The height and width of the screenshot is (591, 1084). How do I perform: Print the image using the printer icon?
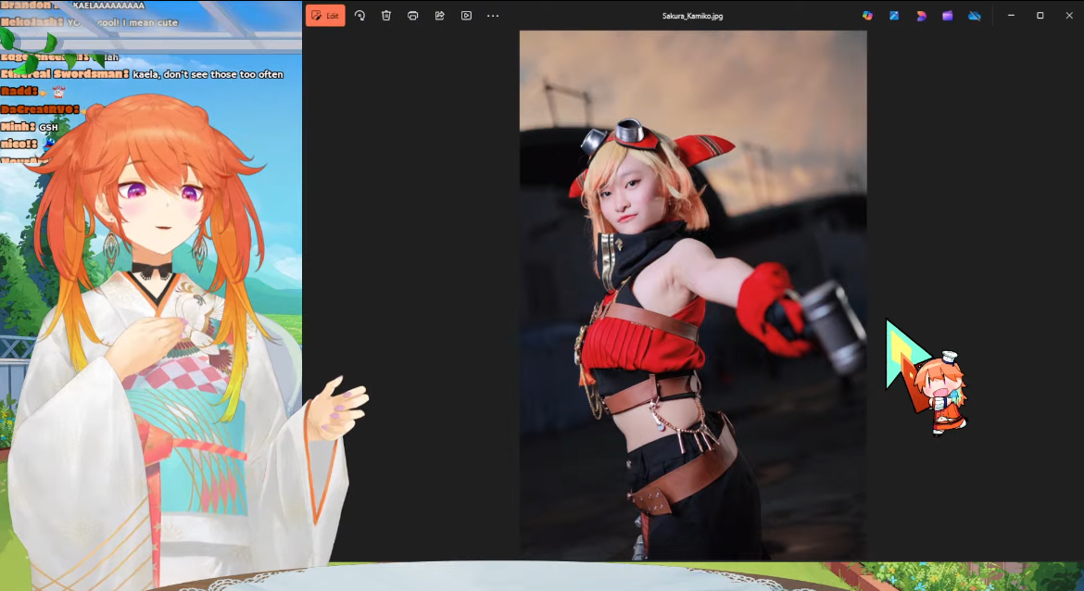tap(412, 15)
